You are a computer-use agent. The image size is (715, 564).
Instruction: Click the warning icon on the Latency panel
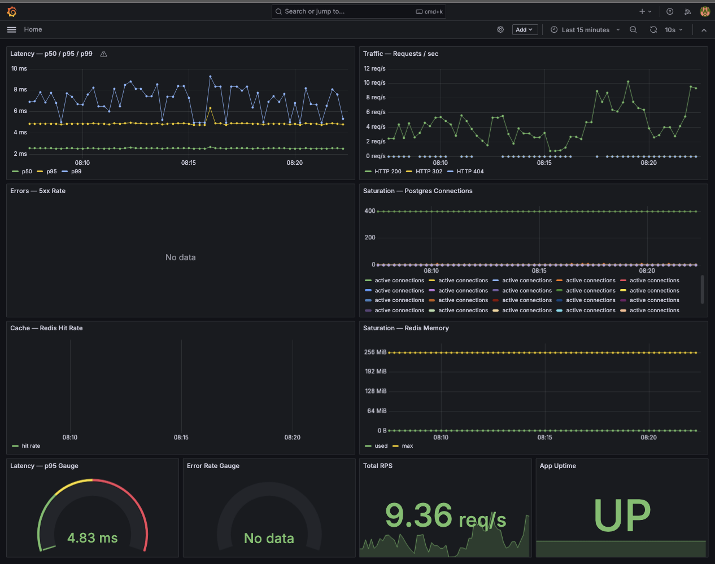[x=103, y=54]
